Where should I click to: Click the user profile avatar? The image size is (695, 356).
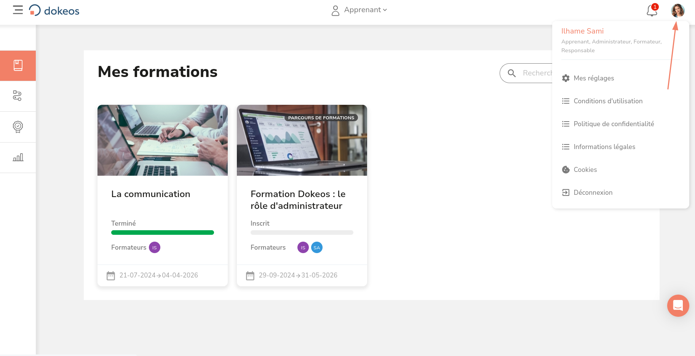[677, 11]
